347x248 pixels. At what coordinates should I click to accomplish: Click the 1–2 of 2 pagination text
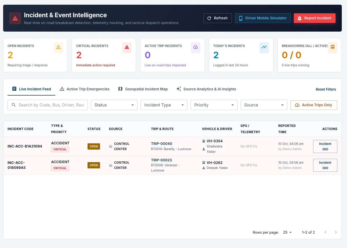pos(308,232)
